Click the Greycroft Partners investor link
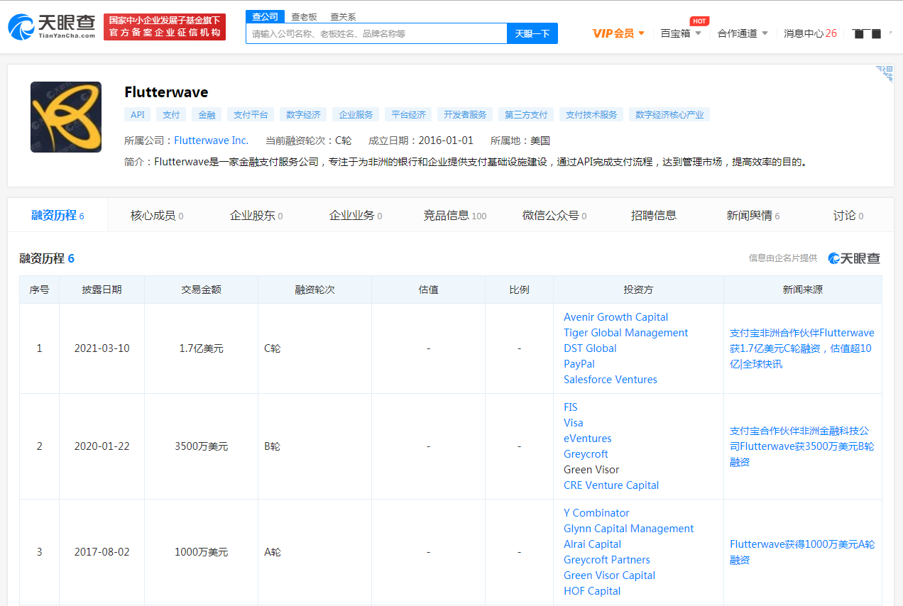This screenshot has width=903, height=606. pyautogui.click(x=607, y=560)
